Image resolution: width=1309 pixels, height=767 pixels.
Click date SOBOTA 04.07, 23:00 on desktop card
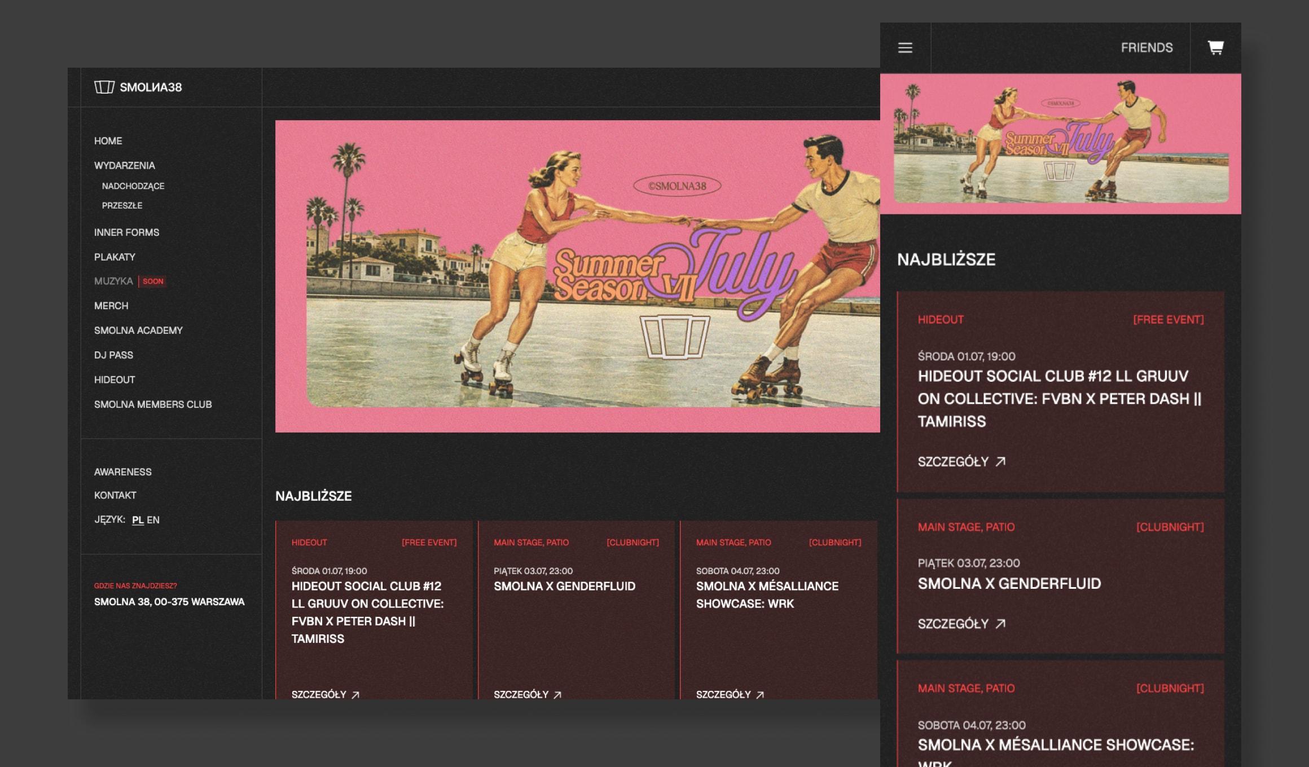[x=737, y=571]
